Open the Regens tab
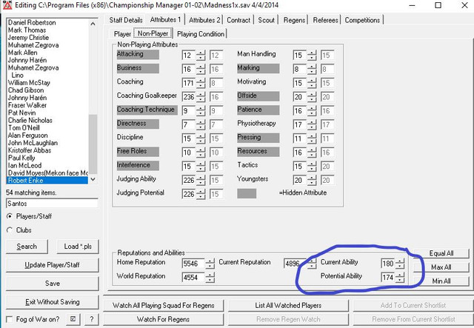 [294, 20]
